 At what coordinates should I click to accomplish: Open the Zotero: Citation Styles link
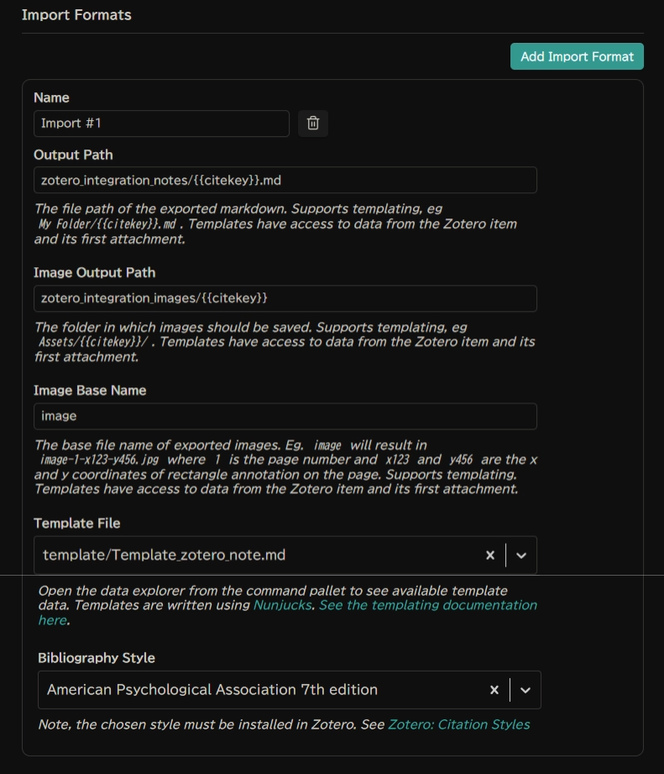click(458, 724)
